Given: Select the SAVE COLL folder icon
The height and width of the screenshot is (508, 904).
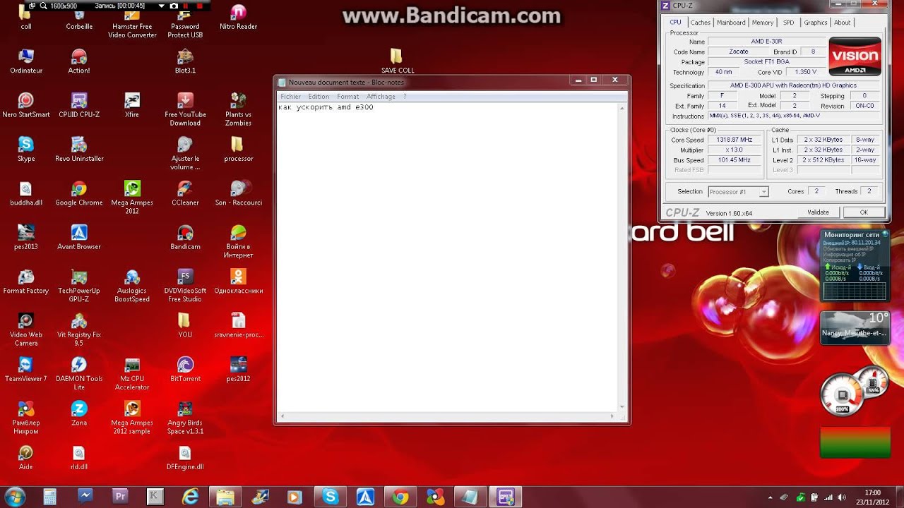Looking at the screenshot, I should pyautogui.click(x=397, y=61).
